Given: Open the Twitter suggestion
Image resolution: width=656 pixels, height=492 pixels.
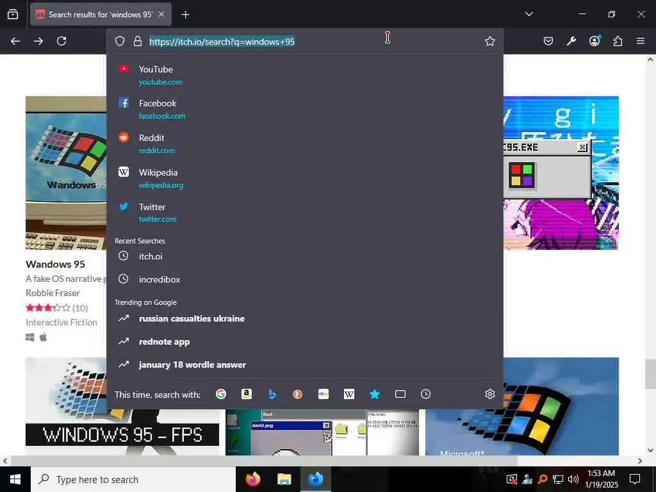Looking at the screenshot, I should click(305, 213).
